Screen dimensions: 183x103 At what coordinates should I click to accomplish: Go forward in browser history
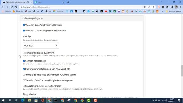(7, 7)
